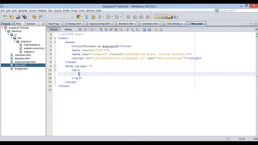Open the Navigate menu
258x145 pixels.
click(x=23, y=10)
